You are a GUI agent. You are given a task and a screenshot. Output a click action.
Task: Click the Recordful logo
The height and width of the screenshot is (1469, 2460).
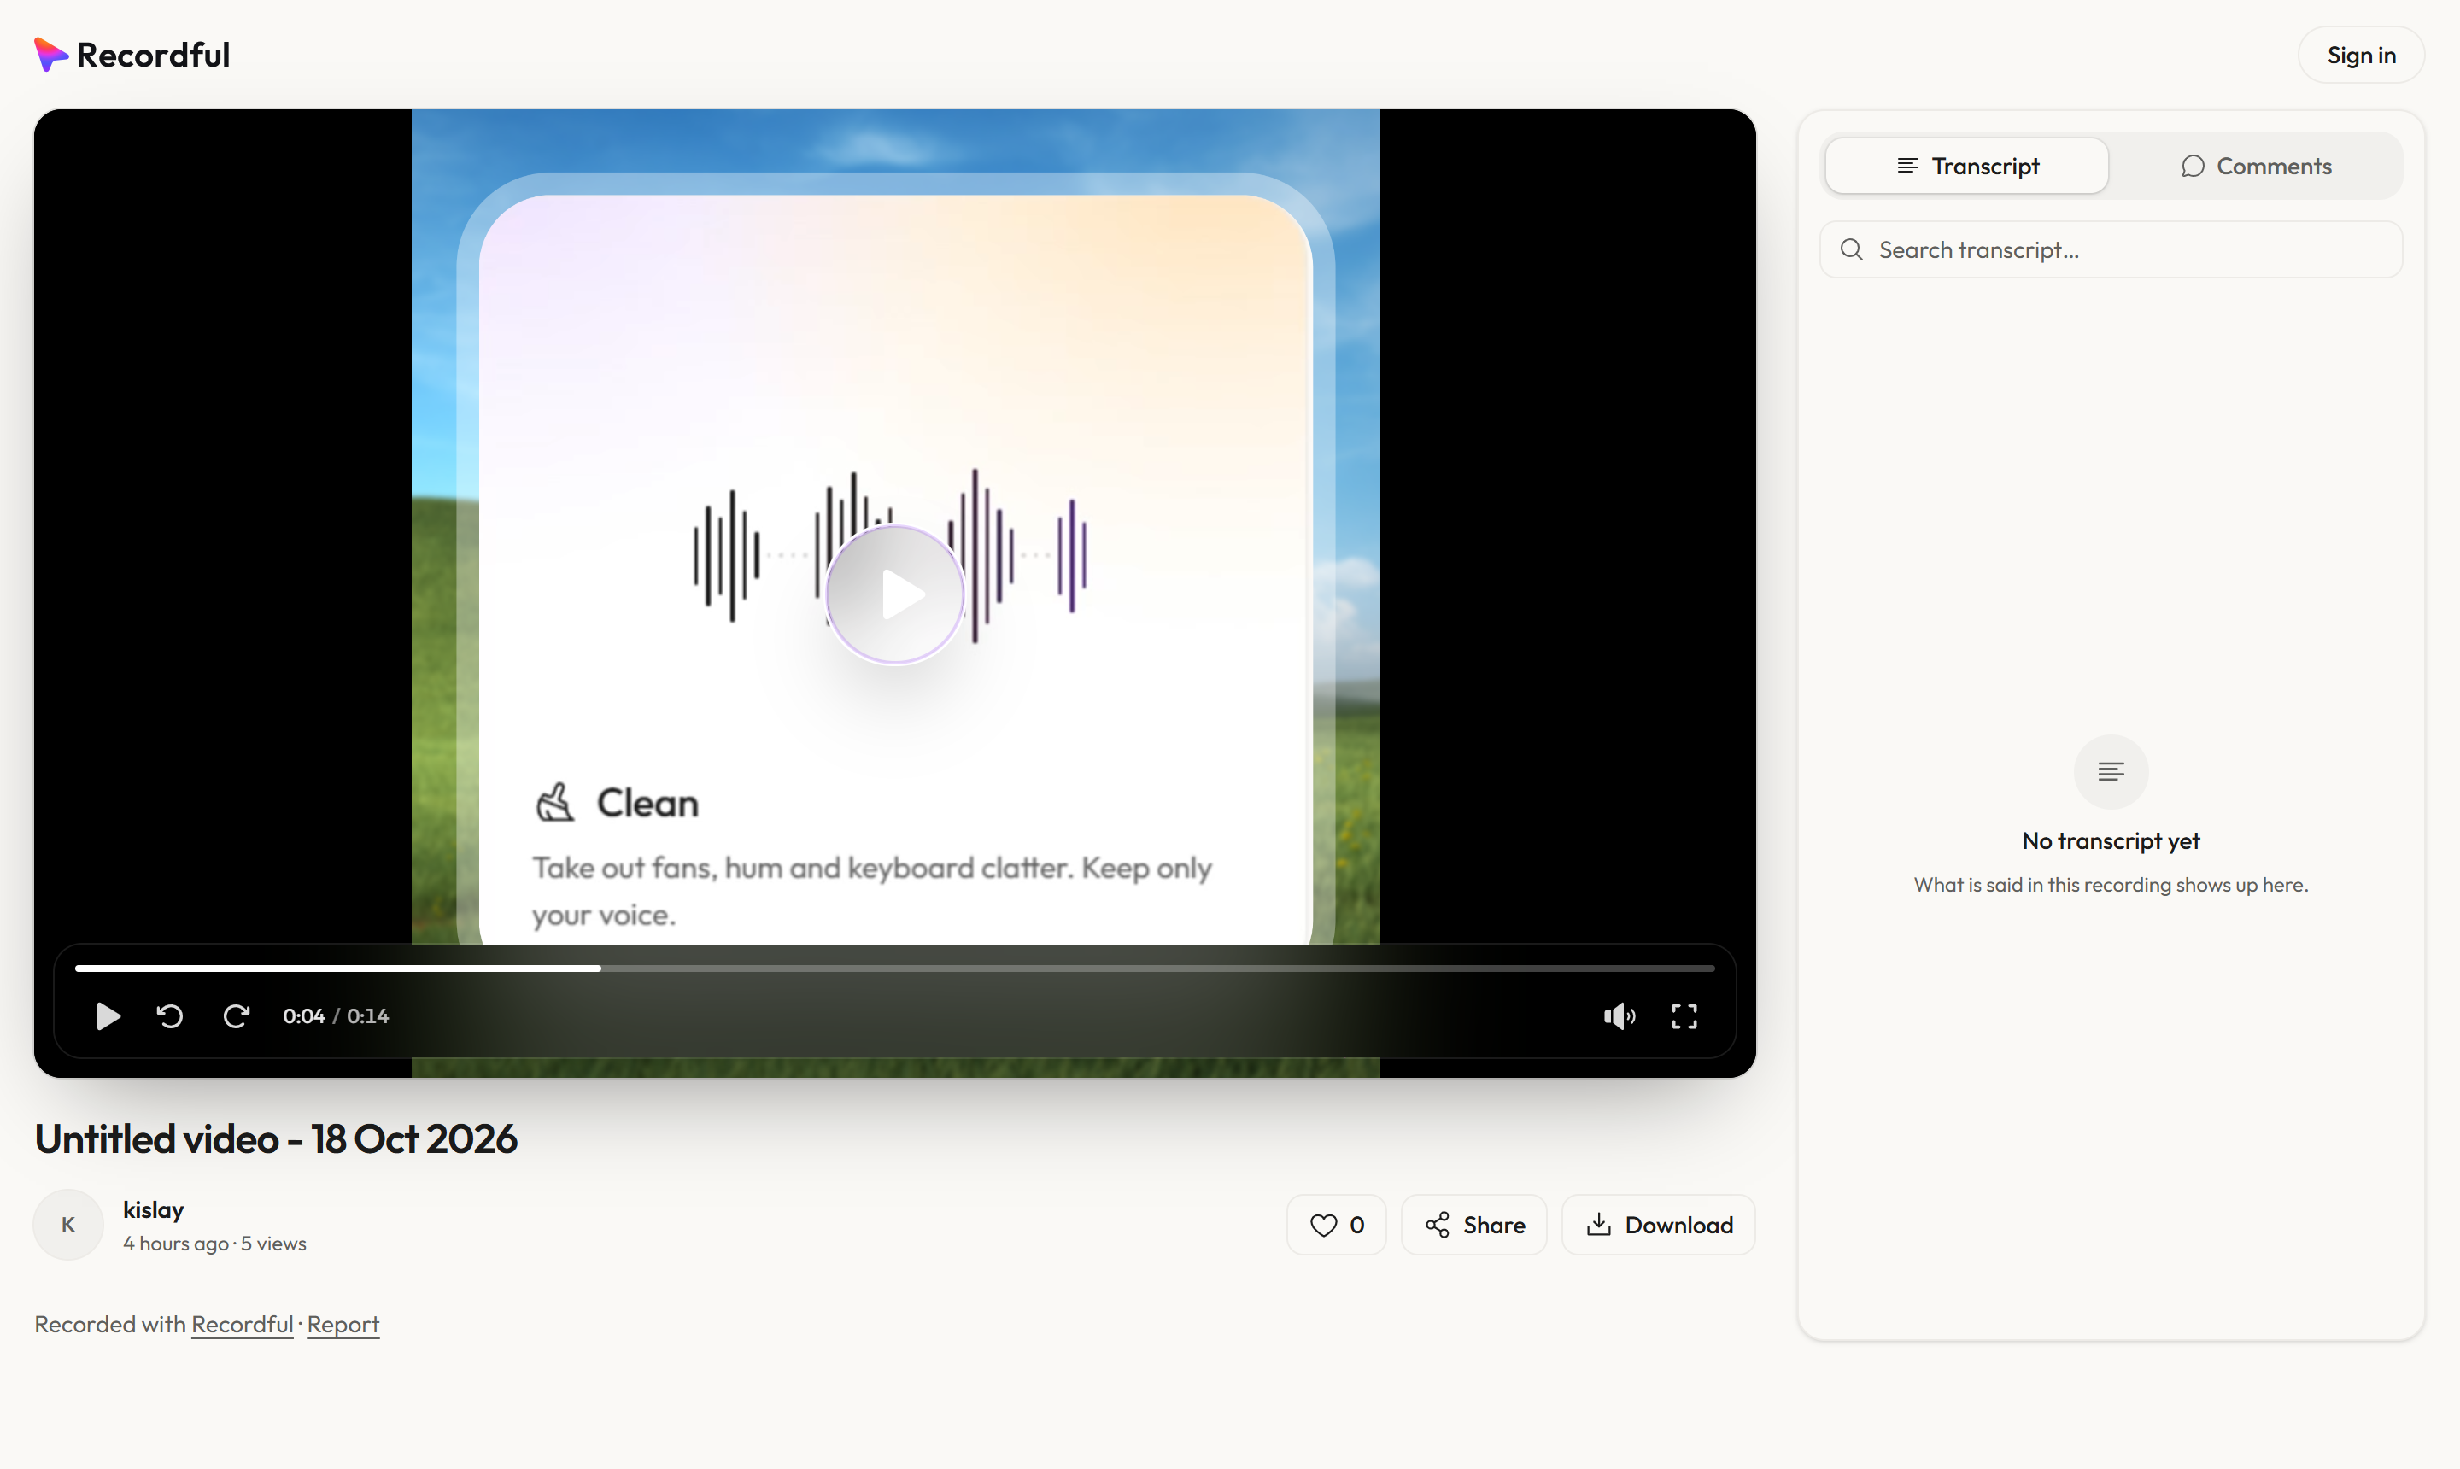(132, 55)
